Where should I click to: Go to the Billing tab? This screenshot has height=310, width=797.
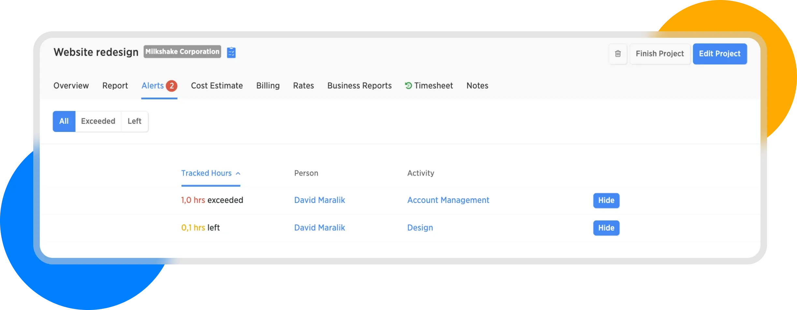point(268,86)
